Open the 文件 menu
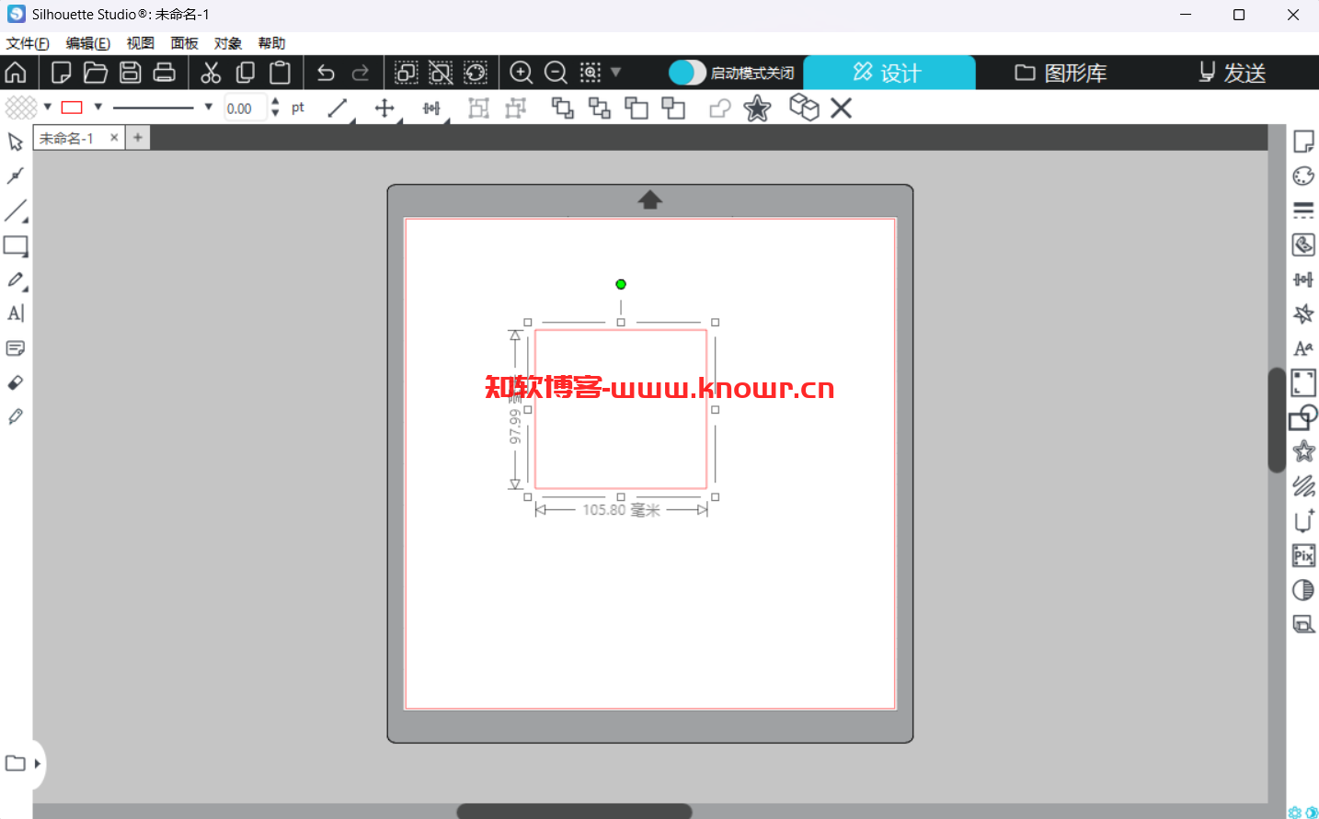This screenshot has width=1319, height=819. point(28,43)
